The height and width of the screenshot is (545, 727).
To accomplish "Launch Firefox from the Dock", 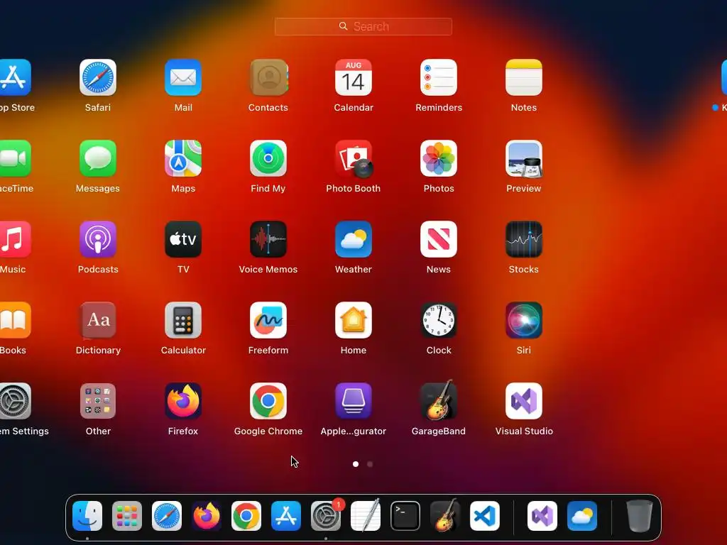I will tap(207, 516).
